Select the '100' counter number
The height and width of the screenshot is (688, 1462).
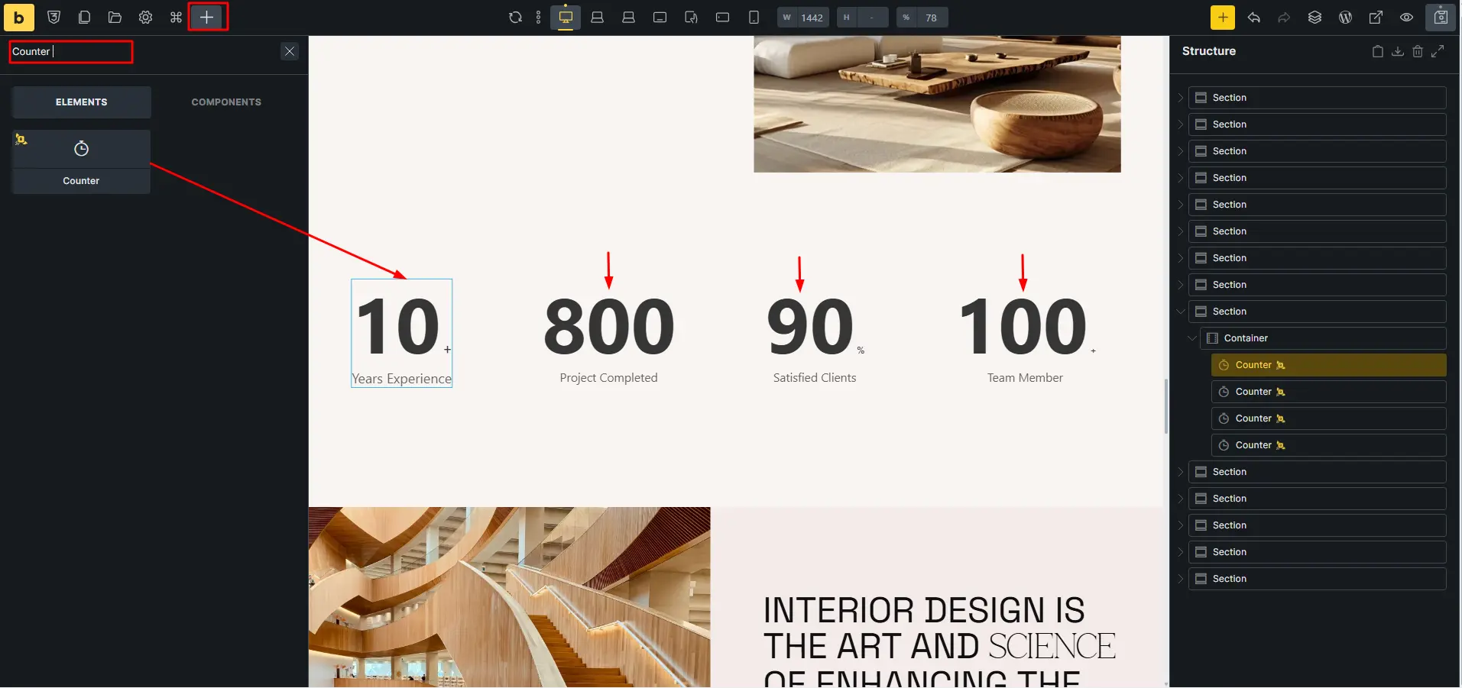click(x=1023, y=327)
